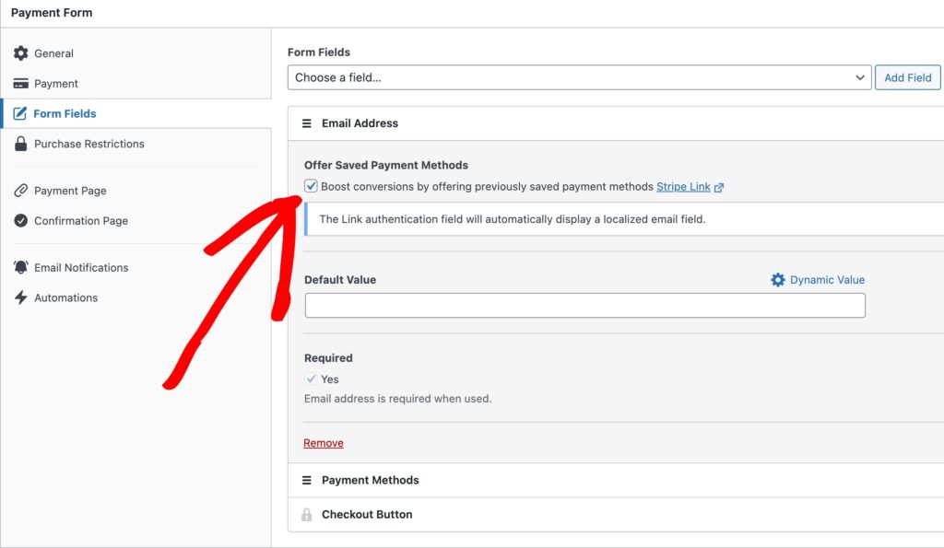The height and width of the screenshot is (548, 944).
Task: Click the Payment Page link icon
Action: click(x=20, y=191)
